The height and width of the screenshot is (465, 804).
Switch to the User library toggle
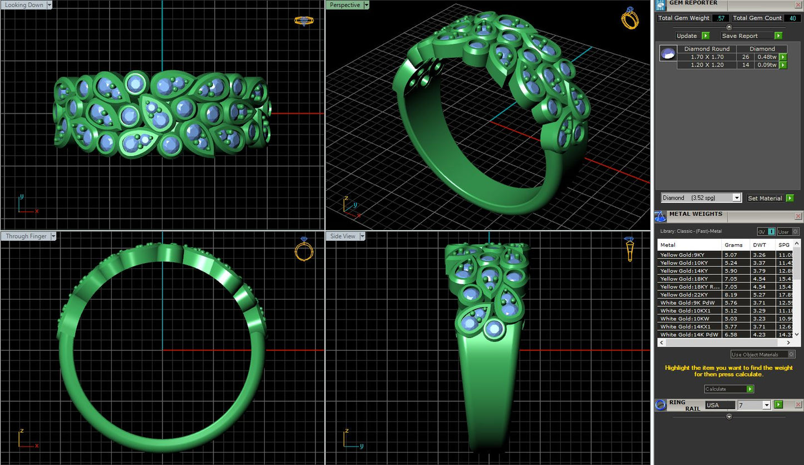(795, 231)
